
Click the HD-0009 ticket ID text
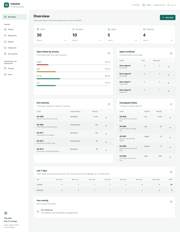40,117
